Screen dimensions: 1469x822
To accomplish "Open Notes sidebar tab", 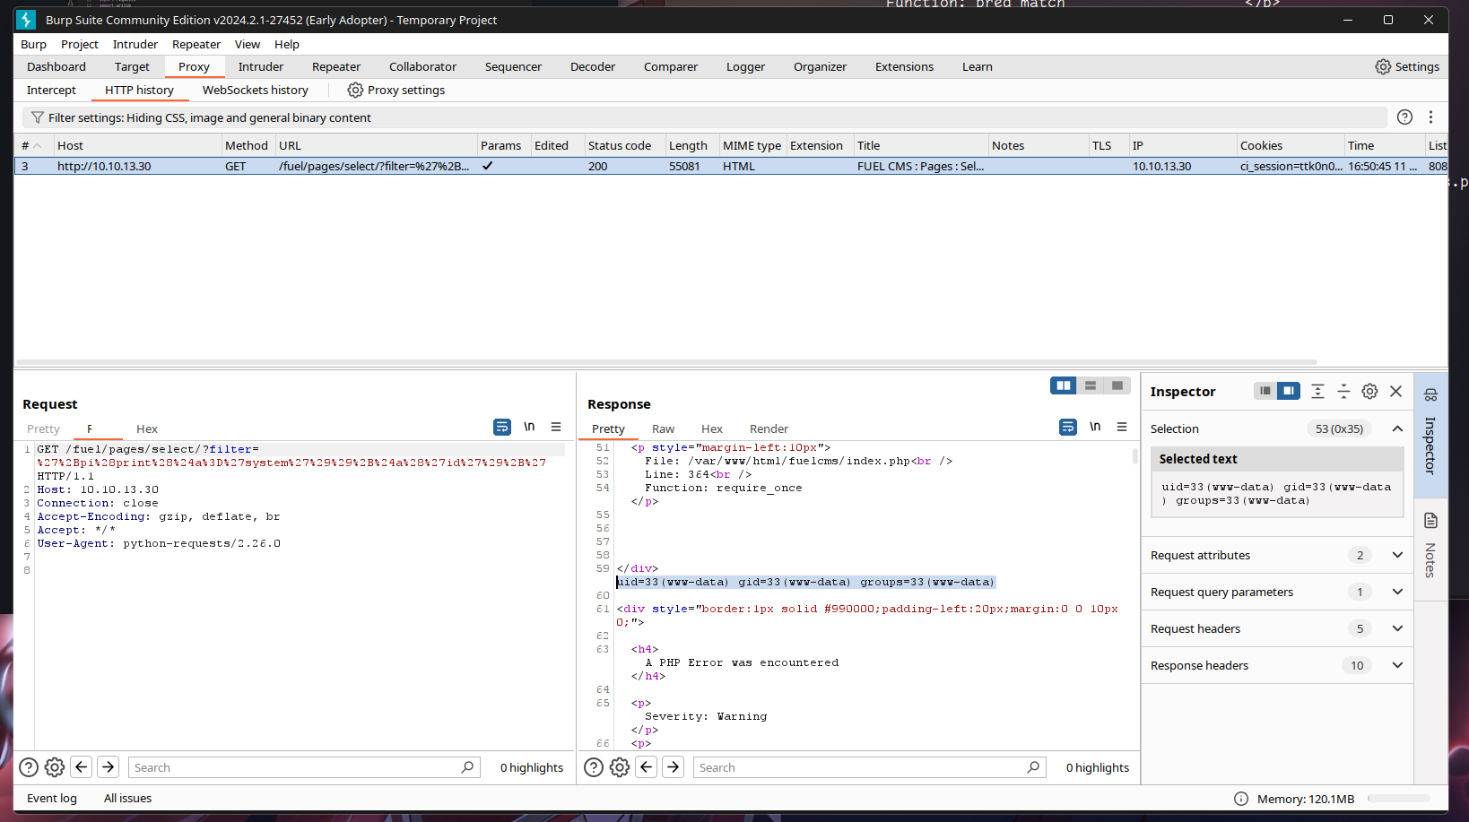I will click(x=1430, y=547).
